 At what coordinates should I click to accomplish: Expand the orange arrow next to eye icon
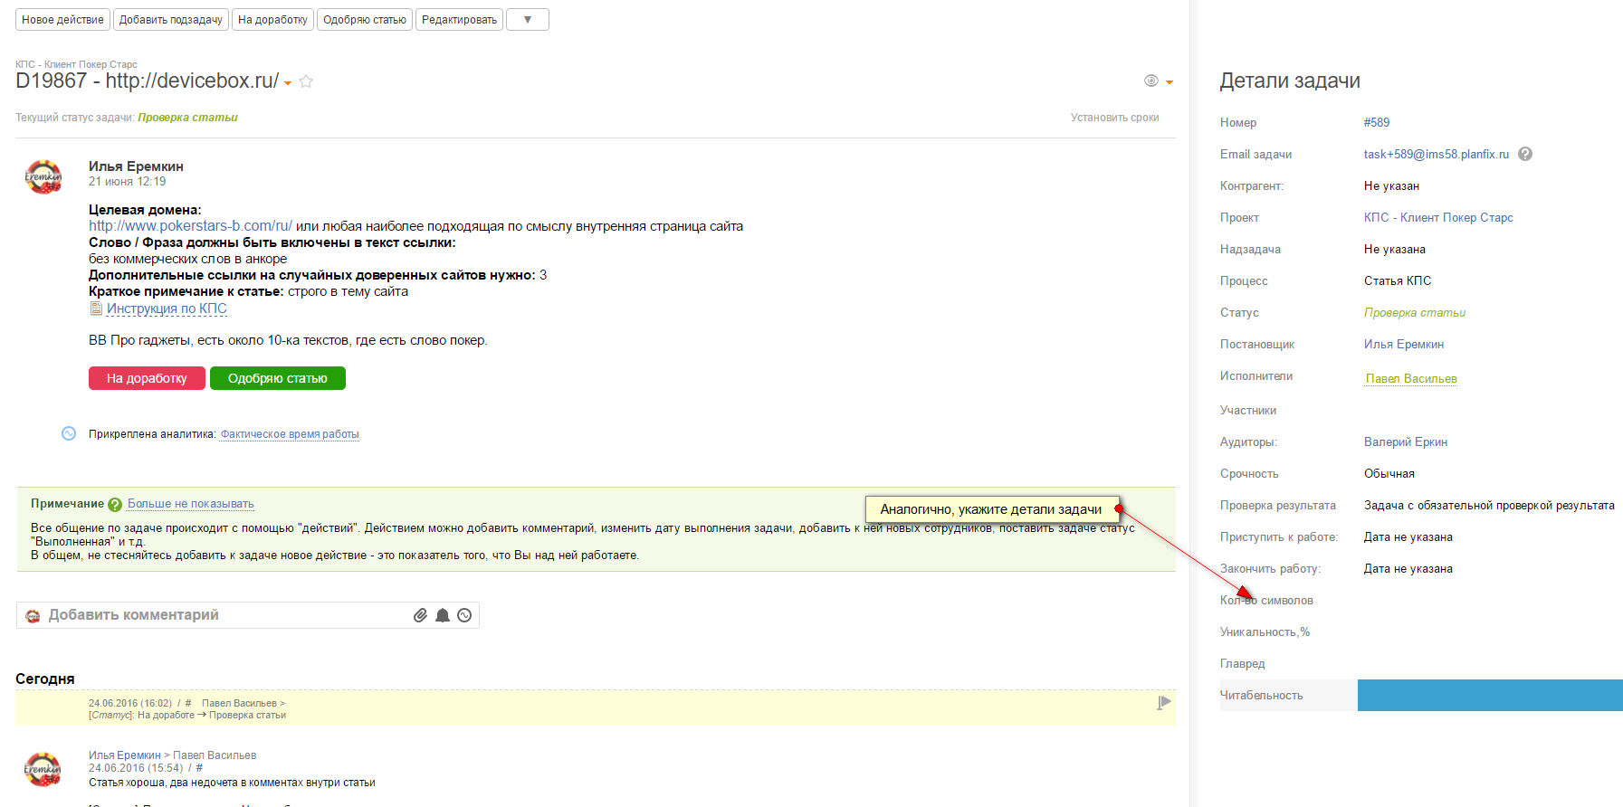pos(1170,82)
